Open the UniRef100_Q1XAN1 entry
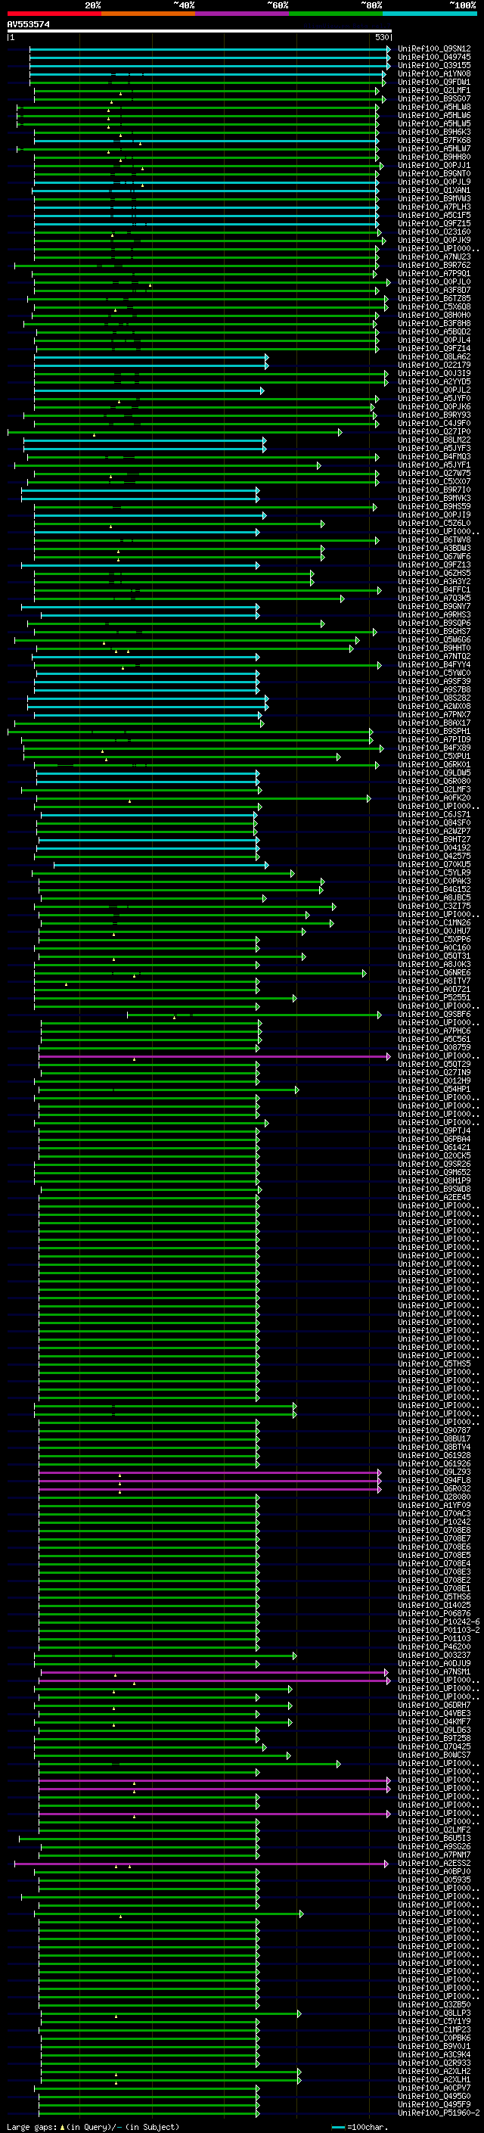Image resolution: width=484 pixels, height=2133 pixels. [434, 191]
